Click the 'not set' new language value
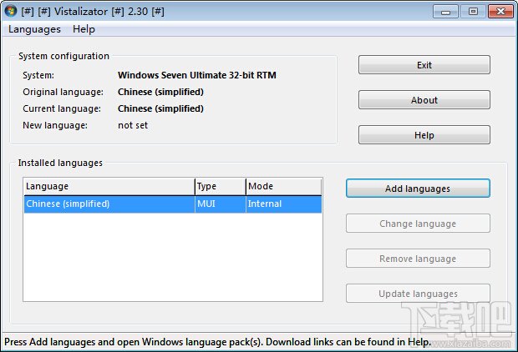Viewport: 518px width, 352px height. point(133,125)
